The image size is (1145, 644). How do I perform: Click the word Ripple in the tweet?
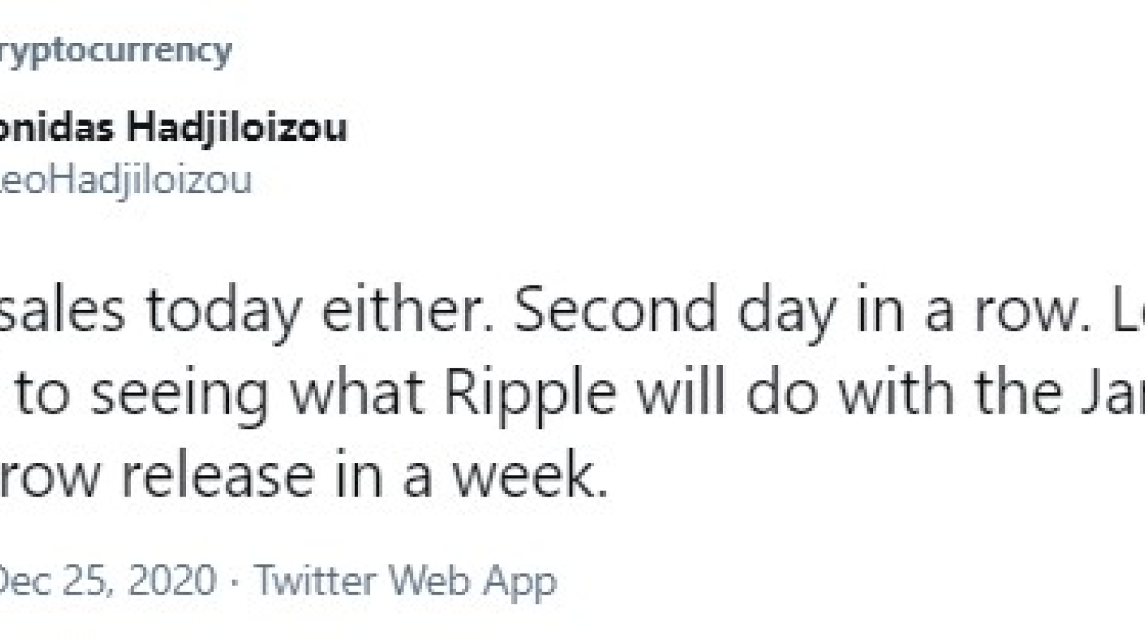(530, 394)
